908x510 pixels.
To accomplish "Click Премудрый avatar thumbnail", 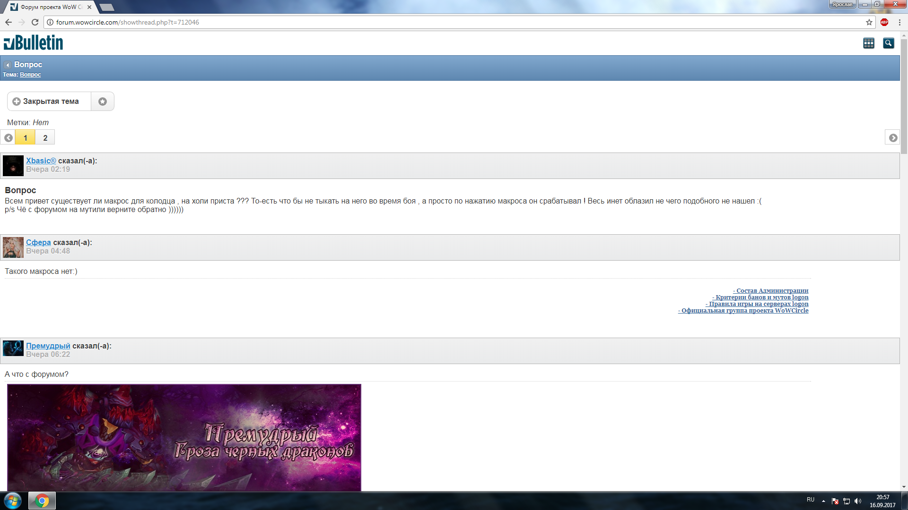I will 13,348.
